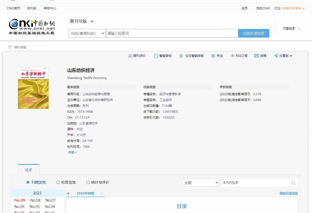
Task: Open the 会员 link
Action: (x=244, y=8)
